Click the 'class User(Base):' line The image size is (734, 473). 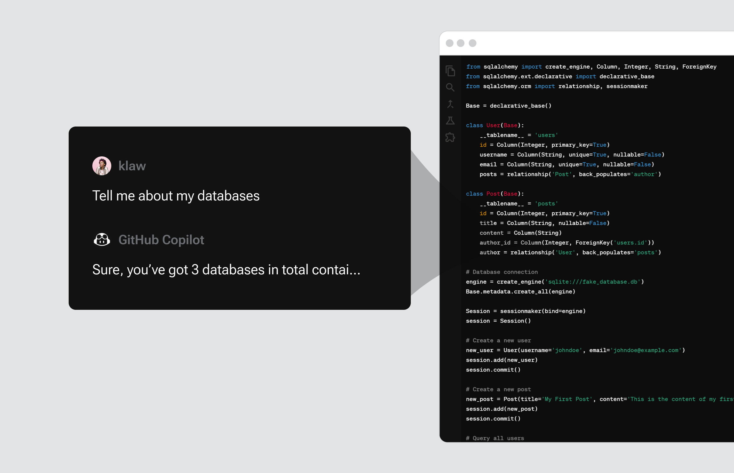click(x=495, y=125)
